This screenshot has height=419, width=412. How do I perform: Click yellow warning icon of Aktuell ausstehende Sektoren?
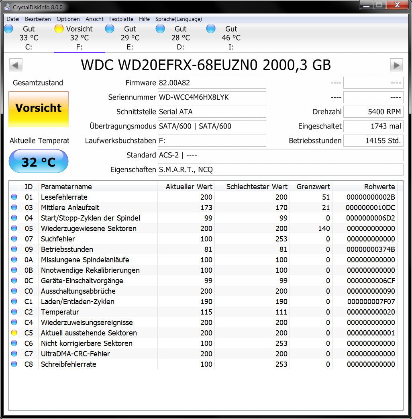pyautogui.click(x=14, y=333)
